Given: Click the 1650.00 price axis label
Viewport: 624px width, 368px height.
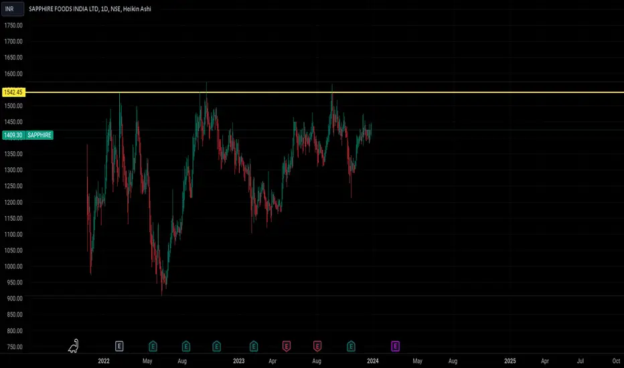Looking at the screenshot, I should point(13,58).
